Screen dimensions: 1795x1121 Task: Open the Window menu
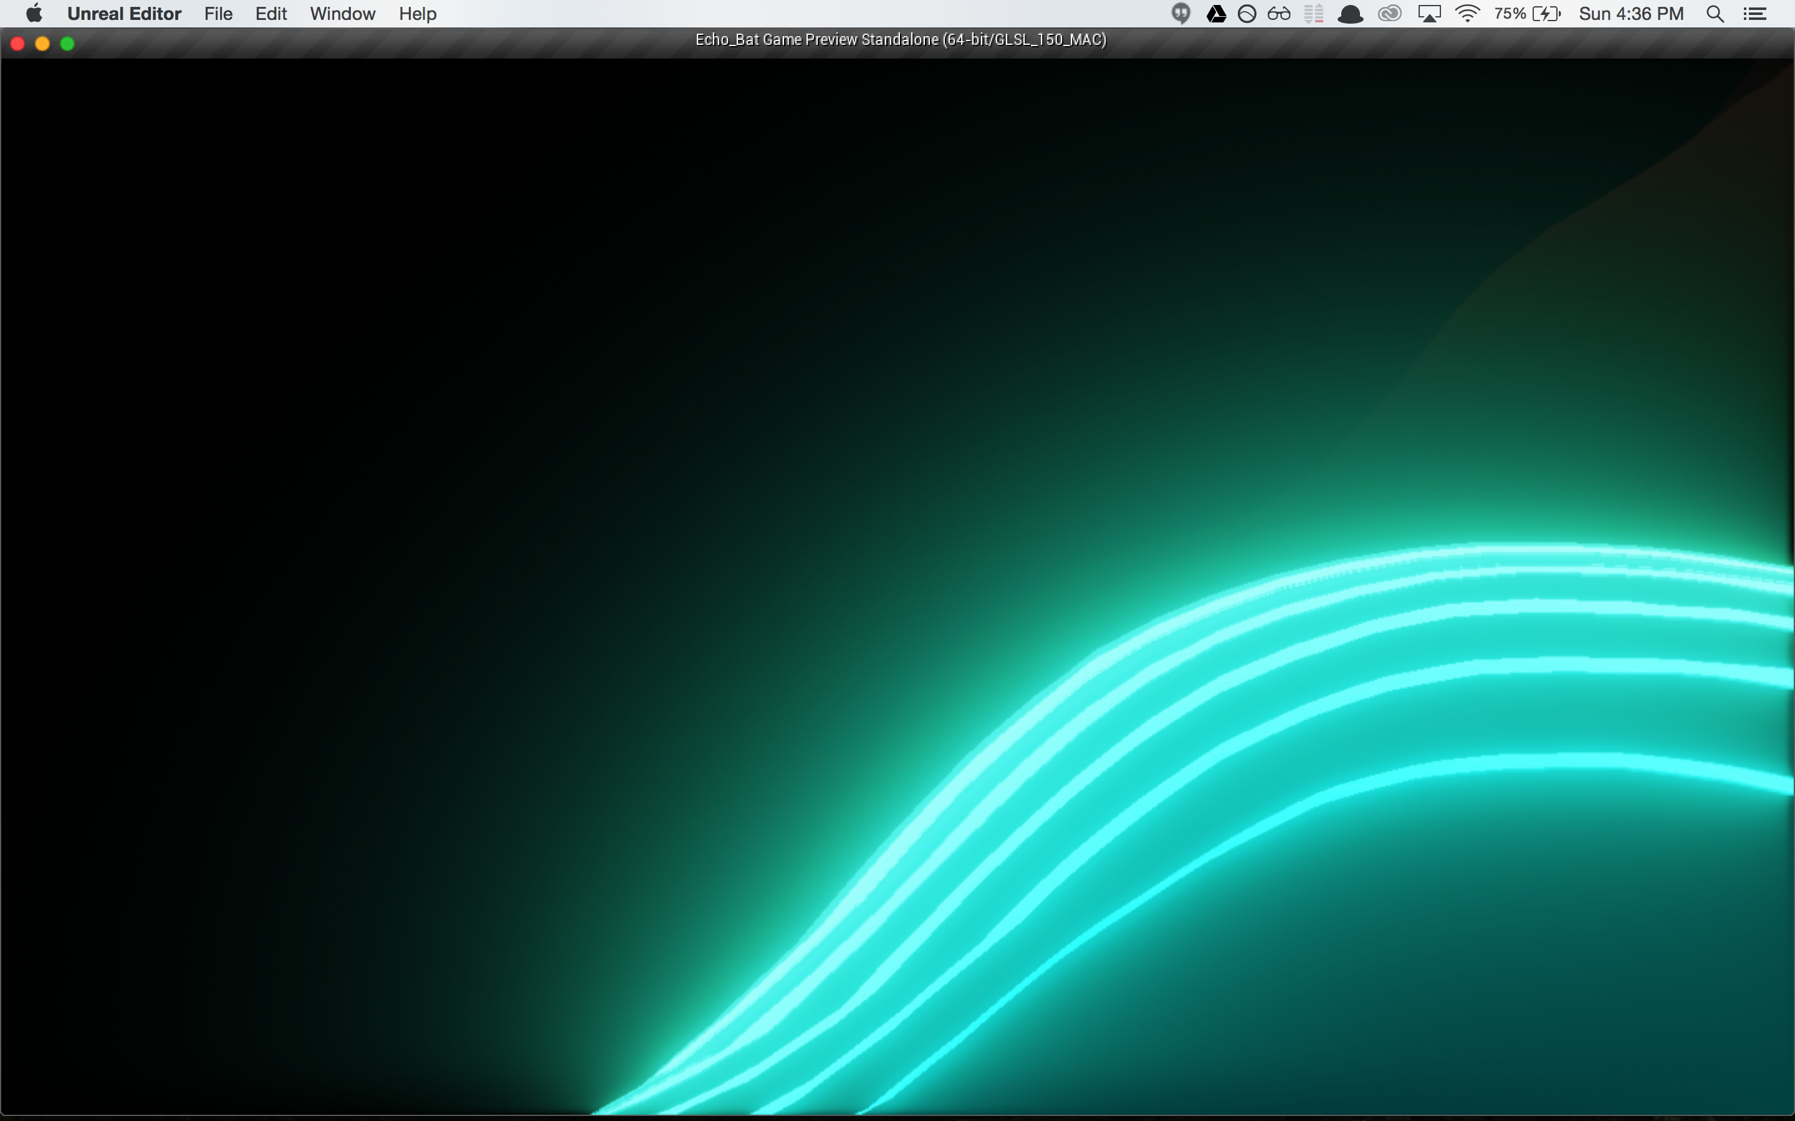(x=342, y=14)
